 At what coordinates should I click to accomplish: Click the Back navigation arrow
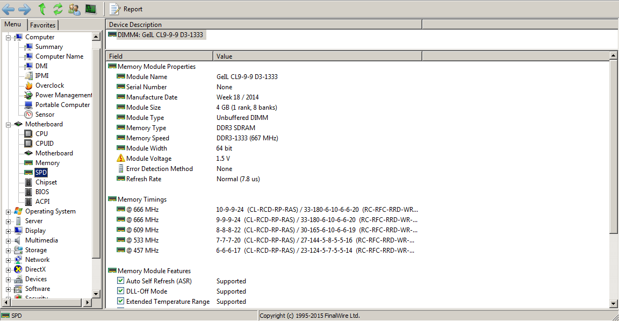coord(8,9)
